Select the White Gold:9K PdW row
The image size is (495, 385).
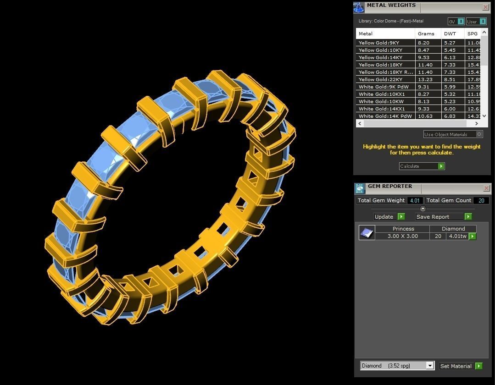(x=418, y=87)
